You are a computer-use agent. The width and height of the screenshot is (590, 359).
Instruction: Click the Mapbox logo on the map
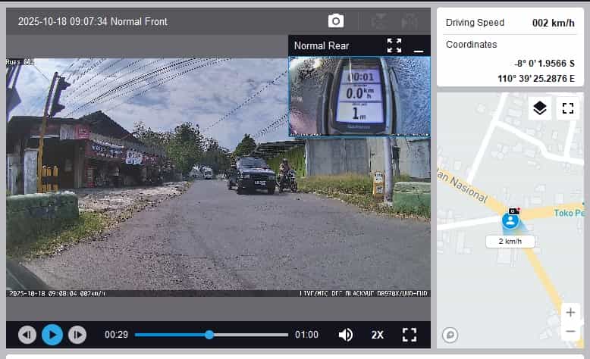tap(450, 335)
